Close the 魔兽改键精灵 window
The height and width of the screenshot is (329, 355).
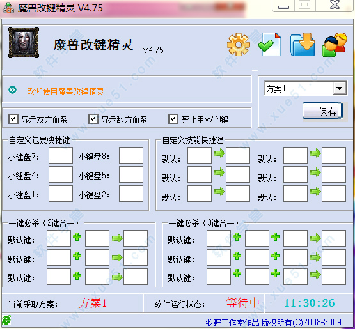[335, 5]
